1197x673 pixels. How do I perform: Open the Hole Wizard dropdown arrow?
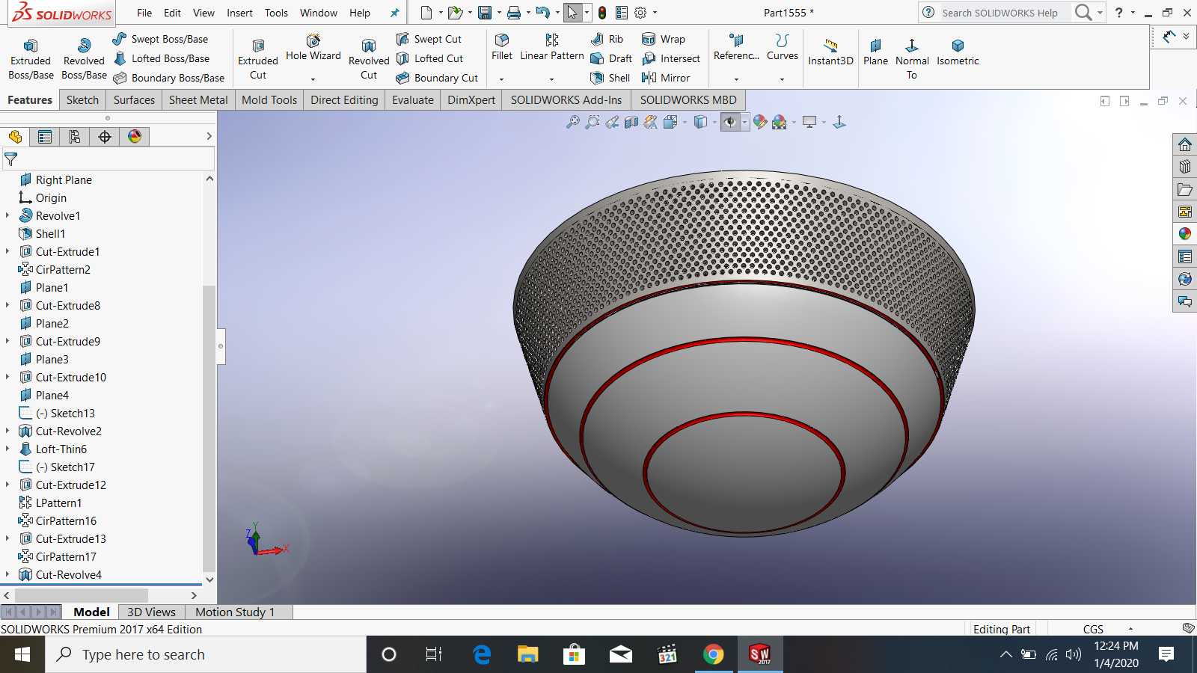(313, 79)
